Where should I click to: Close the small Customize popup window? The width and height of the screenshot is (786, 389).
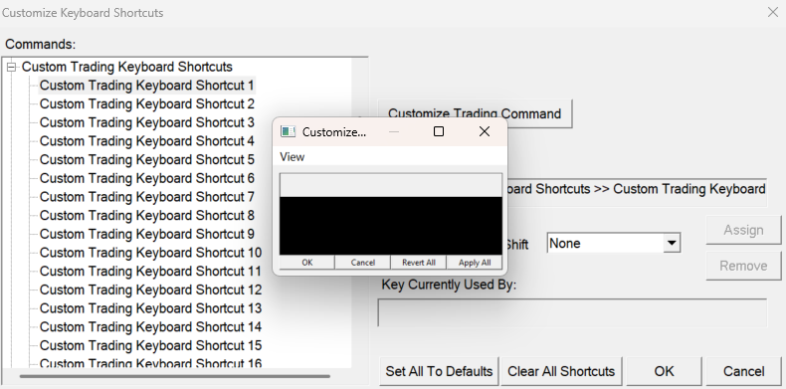tap(485, 131)
